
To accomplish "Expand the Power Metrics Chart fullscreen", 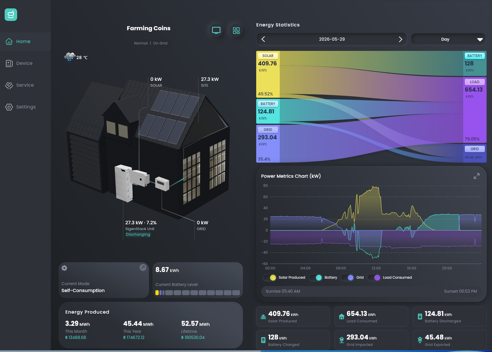I will click(x=477, y=176).
